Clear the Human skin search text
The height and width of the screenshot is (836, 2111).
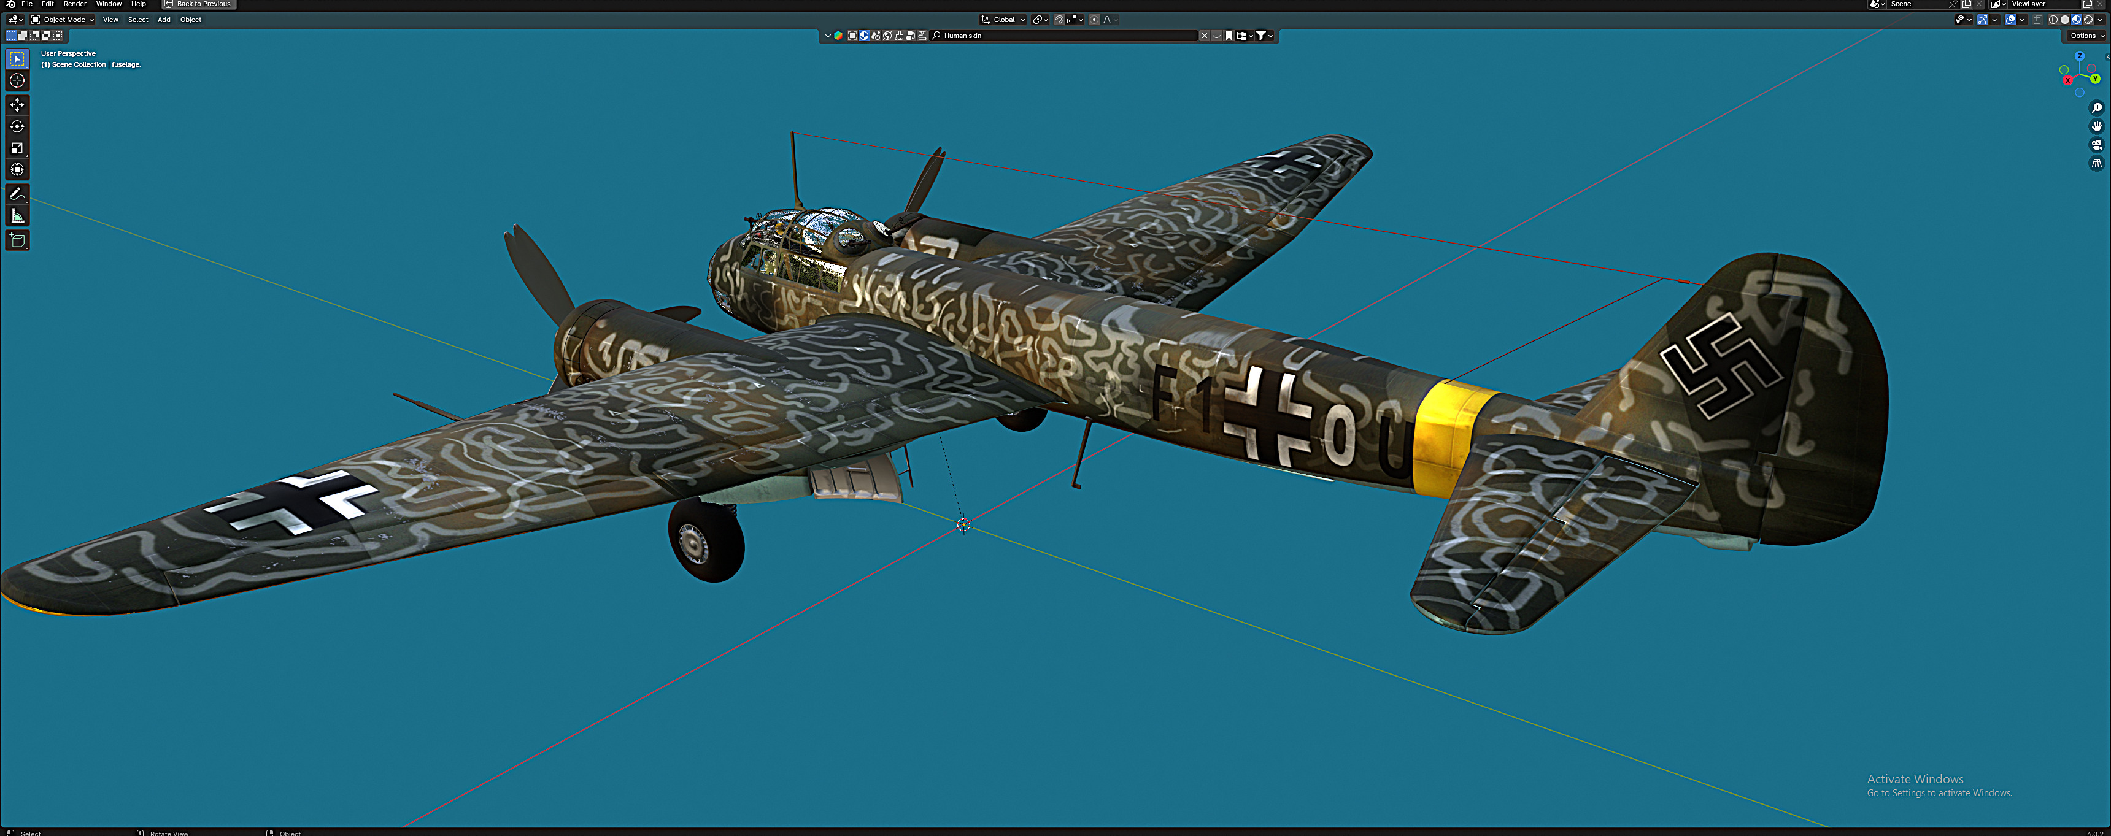[x=1205, y=36]
